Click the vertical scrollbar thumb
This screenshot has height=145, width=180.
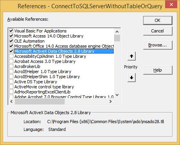[x=117, y=38]
